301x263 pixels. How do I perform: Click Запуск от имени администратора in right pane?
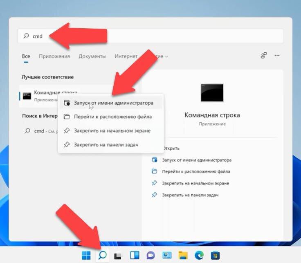click(197, 160)
